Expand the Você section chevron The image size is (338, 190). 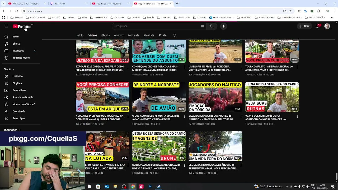click(13, 69)
